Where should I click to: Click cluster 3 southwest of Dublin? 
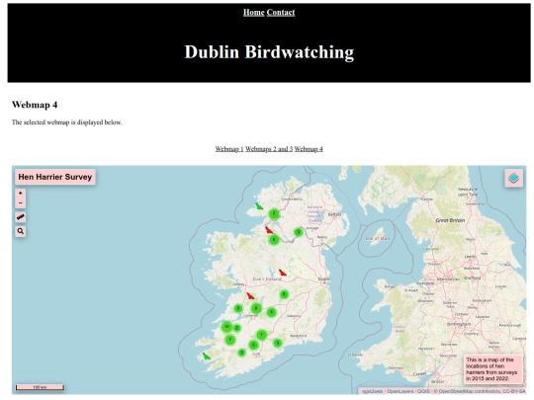tap(284, 294)
